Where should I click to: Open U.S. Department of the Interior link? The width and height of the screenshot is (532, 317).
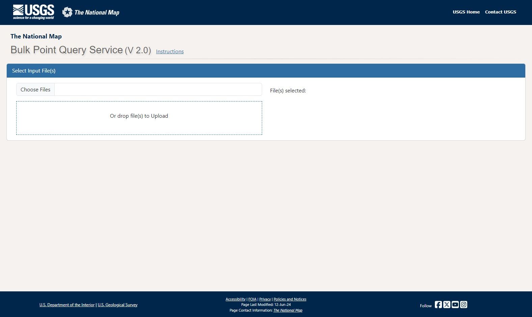point(67,305)
